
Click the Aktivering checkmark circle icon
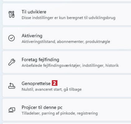click(x=11, y=38)
